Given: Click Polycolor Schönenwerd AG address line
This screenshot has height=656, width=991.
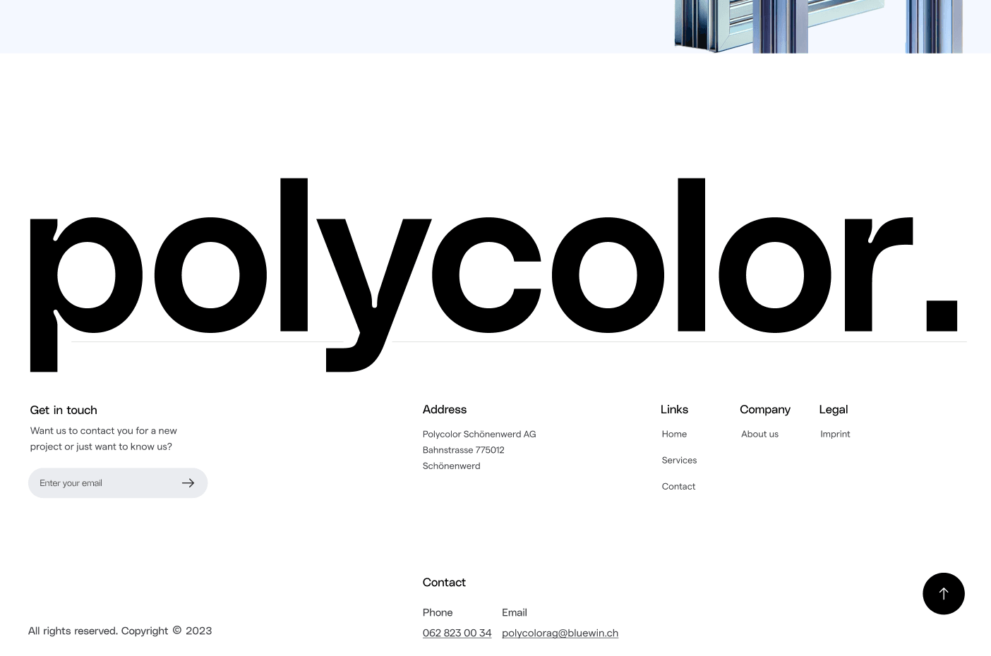Looking at the screenshot, I should pos(479,435).
